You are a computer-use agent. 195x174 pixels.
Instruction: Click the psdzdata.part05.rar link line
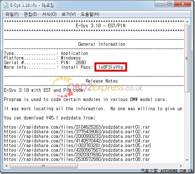point(77,146)
